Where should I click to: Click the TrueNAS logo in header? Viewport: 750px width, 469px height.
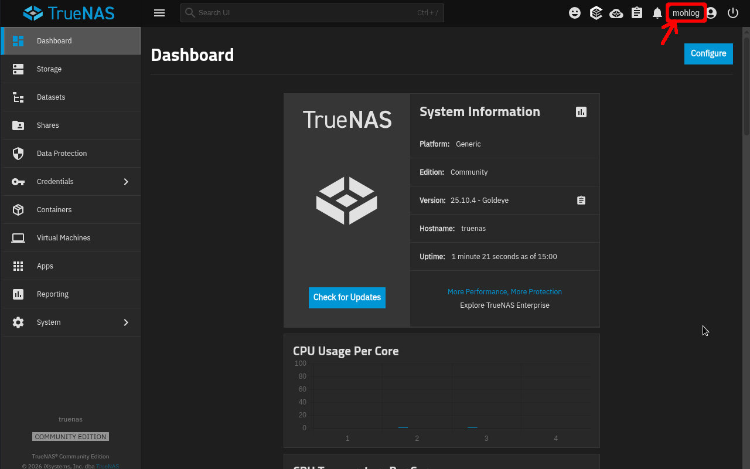tap(69, 13)
